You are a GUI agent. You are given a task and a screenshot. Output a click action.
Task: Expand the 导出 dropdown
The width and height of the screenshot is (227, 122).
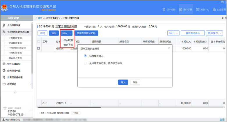coord(173,33)
